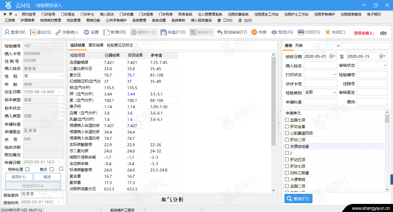Select the 衣原体检查 checkbox

coord(287,146)
